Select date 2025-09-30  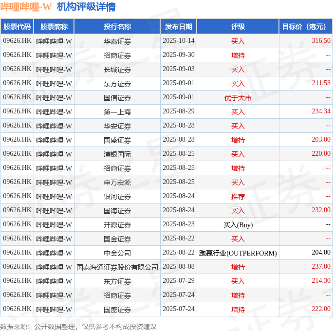pyautogui.click(x=179, y=55)
